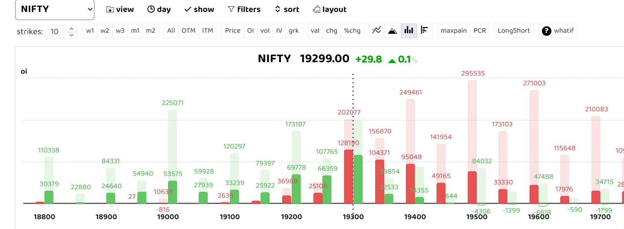Click the whatif question mark icon

[x=546, y=31]
